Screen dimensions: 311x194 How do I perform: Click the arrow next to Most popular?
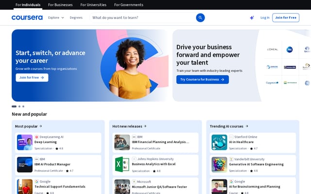coord(41,126)
